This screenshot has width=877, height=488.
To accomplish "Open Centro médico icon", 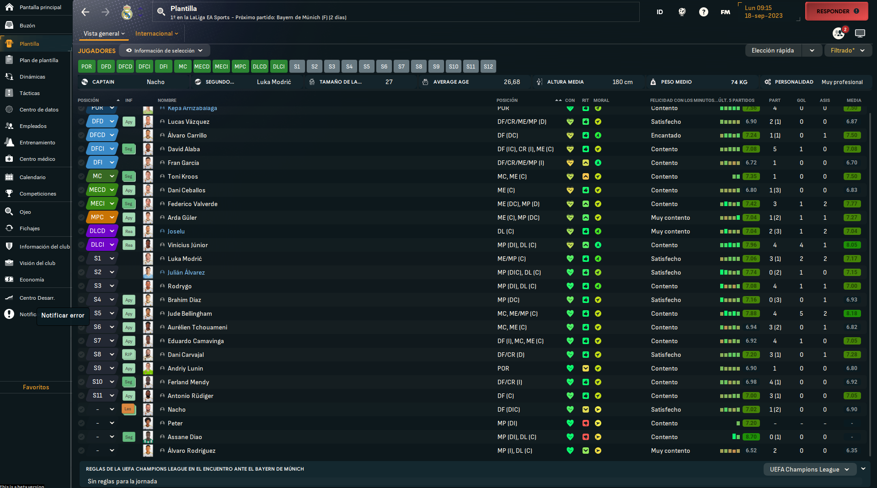I will pos(9,159).
